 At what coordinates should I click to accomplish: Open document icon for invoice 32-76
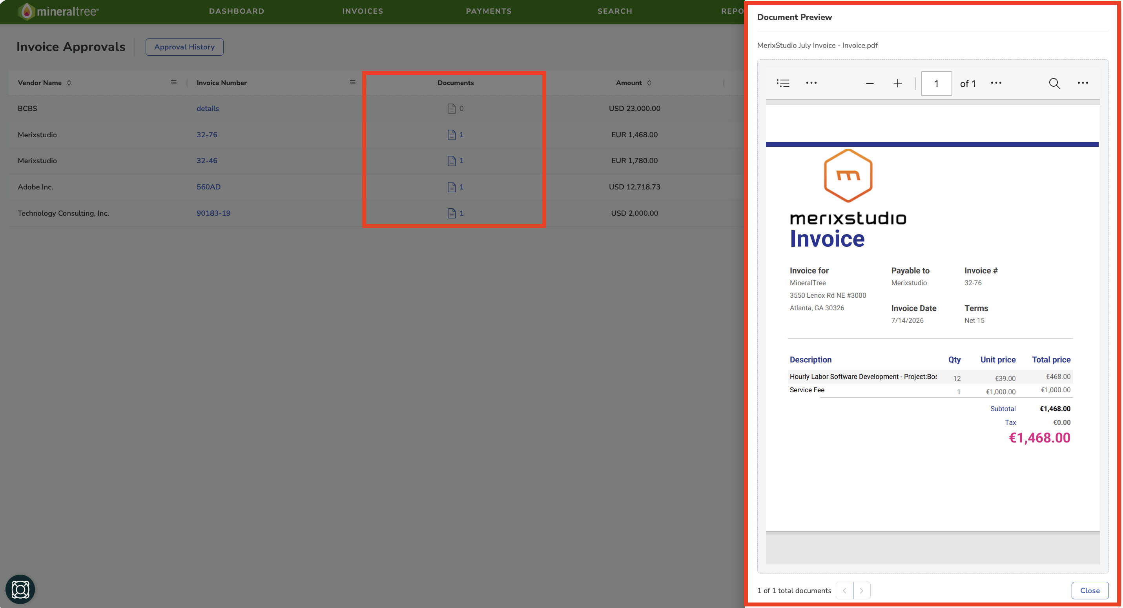(452, 135)
